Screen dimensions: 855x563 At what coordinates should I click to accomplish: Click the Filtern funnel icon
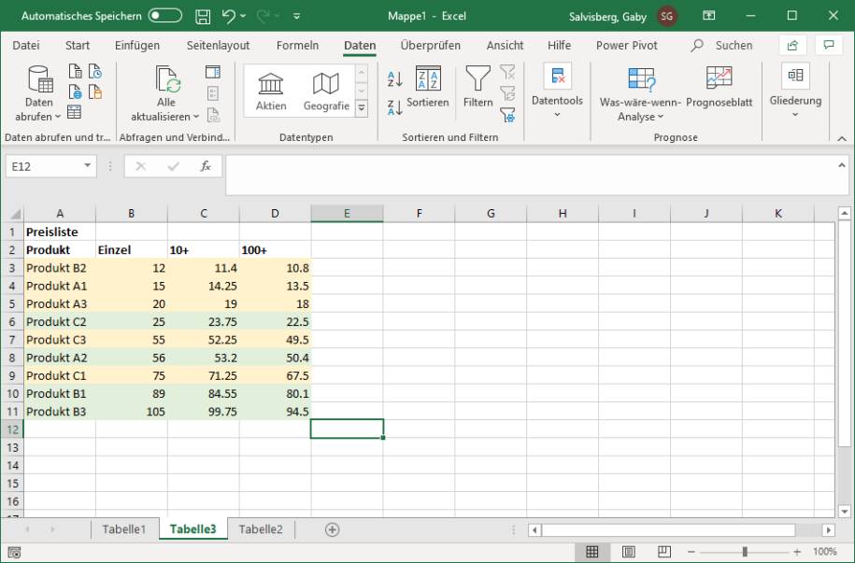coord(477,83)
